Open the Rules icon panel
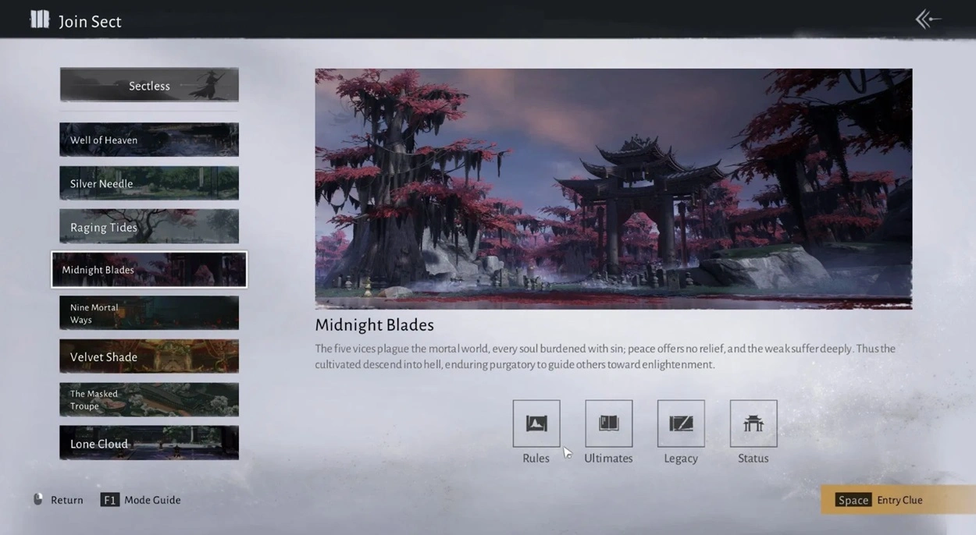 pyautogui.click(x=536, y=423)
